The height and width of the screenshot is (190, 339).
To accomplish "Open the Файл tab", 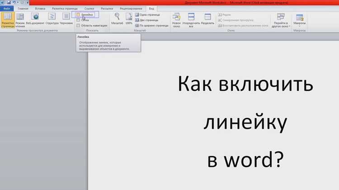I will [x=7, y=9].
